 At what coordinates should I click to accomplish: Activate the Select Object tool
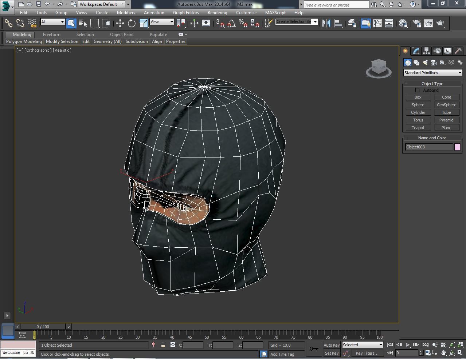[x=71, y=23]
